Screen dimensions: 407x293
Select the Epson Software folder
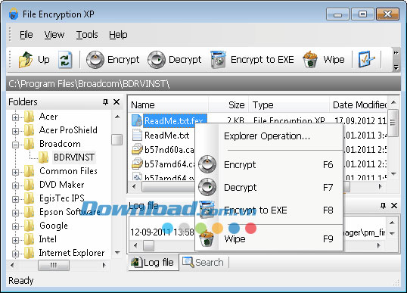click(70, 212)
